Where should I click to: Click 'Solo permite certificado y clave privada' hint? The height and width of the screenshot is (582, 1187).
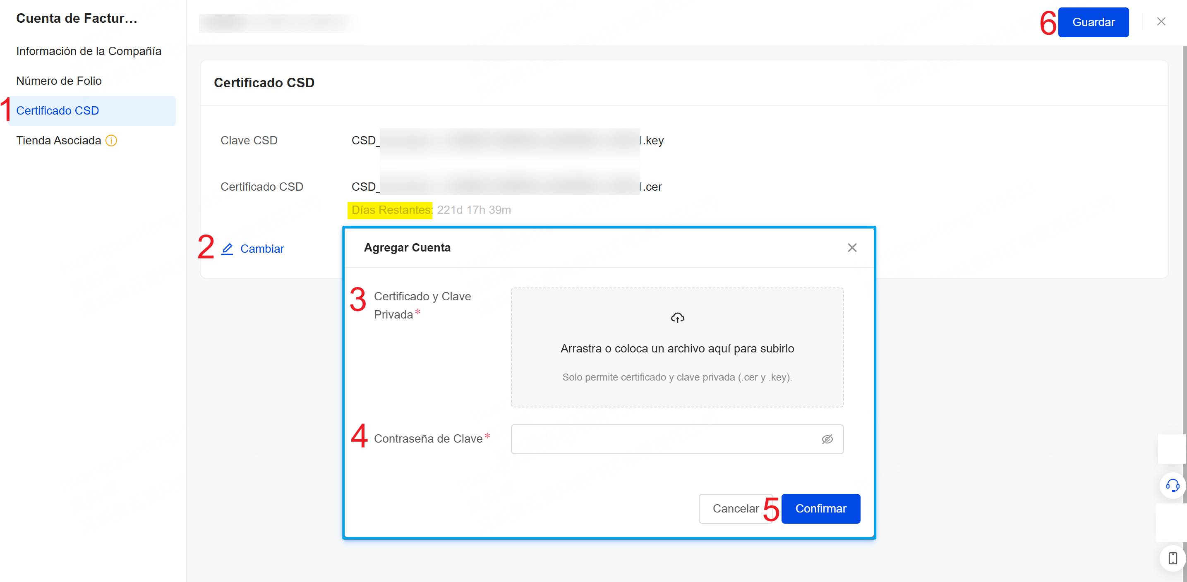click(x=677, y=377)
